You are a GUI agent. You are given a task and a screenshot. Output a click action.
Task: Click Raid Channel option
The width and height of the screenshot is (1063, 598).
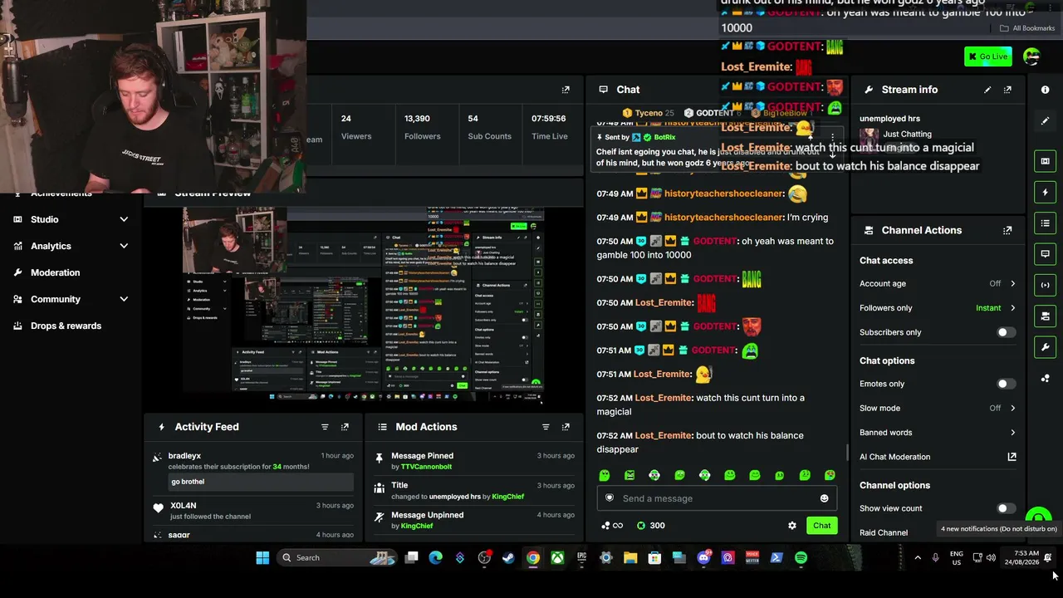pos(884,532)
